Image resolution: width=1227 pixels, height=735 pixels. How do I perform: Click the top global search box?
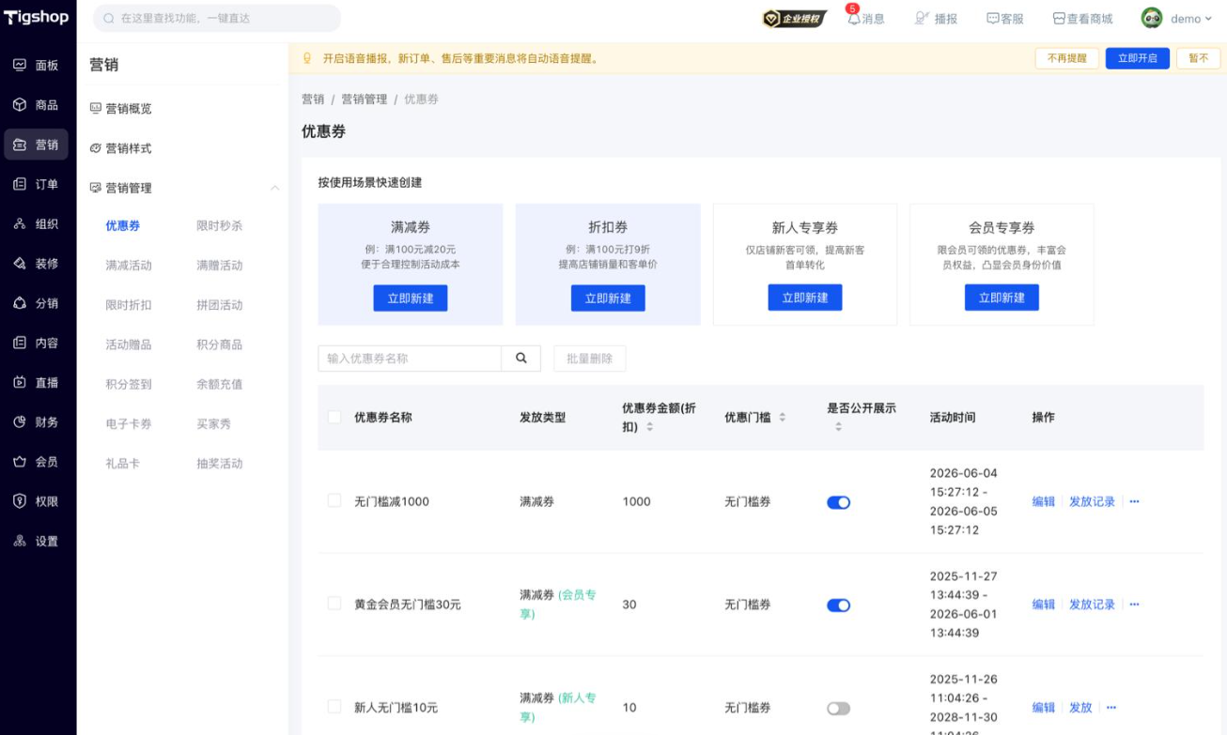[217, 18]
